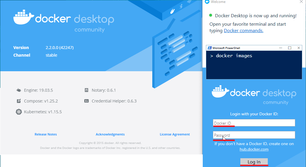306x167 pixels.
Task: Open the License Agreement link
Action: [x=175, y=134]
